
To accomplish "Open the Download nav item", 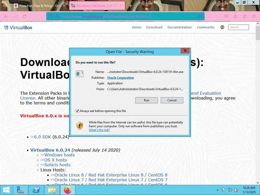I will (154, 27).
